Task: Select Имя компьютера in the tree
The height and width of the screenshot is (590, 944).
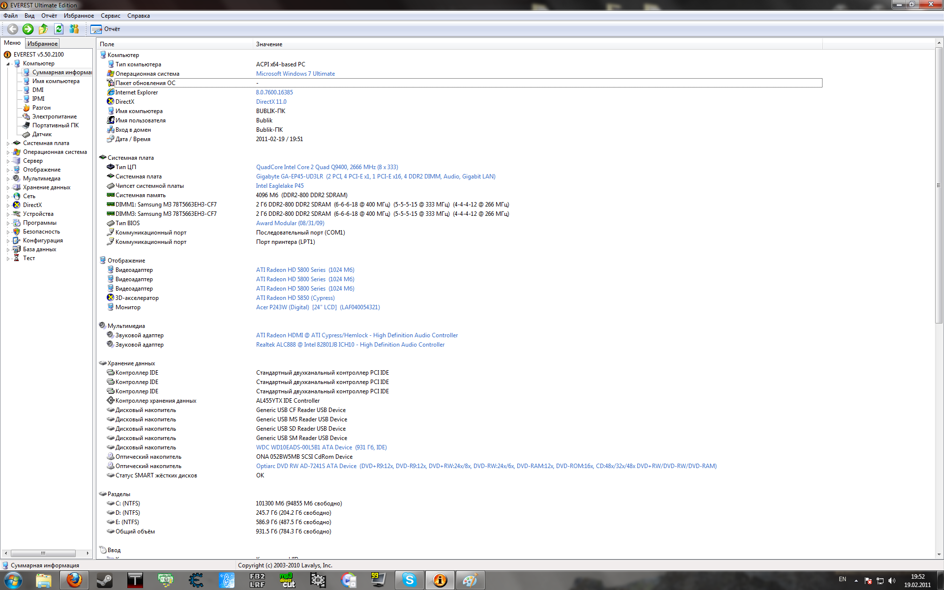Action: point(56,81)
